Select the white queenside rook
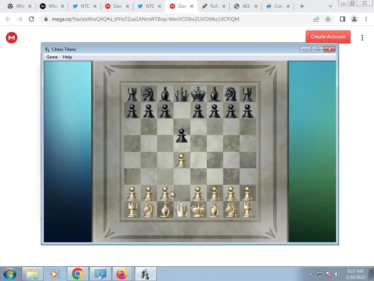This screenshot has width=374, height=281. [132, 210]
